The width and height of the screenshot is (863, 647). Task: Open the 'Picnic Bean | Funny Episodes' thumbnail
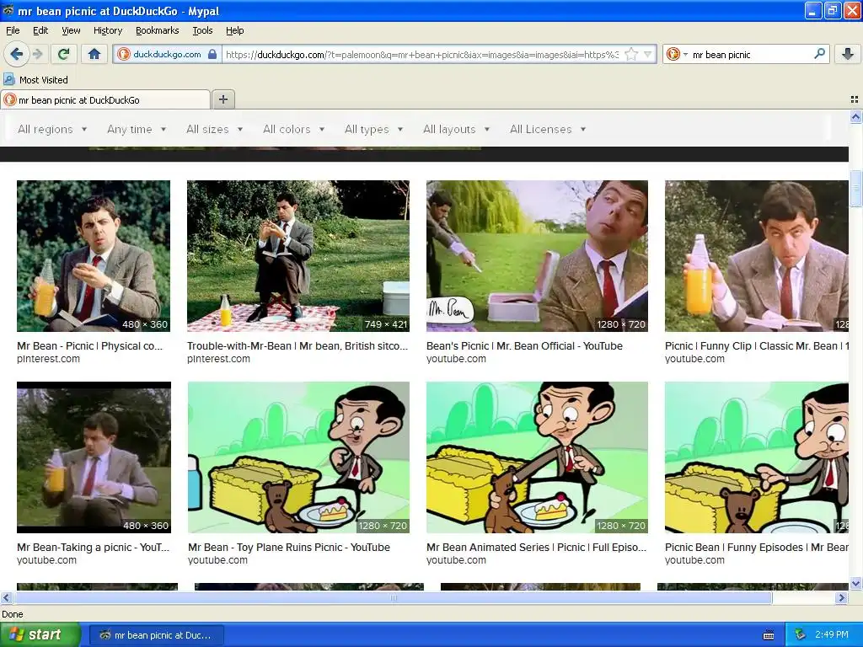pyautogui.click(x=757, y=457)
